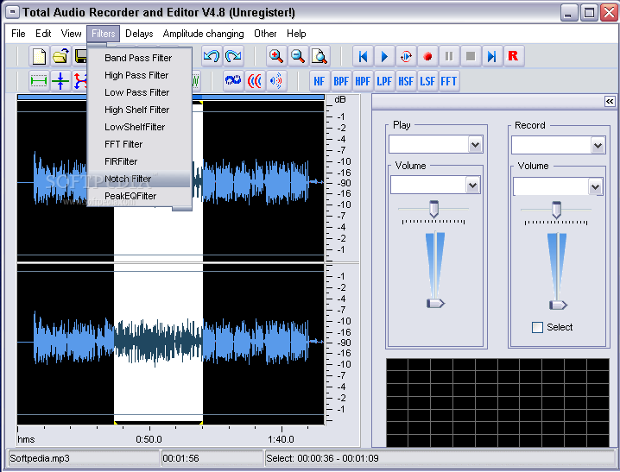Apply High Shelf via HSF toolbar button
Image resolution: width=620 pixels, height=472 pixels.
[406, 81]
